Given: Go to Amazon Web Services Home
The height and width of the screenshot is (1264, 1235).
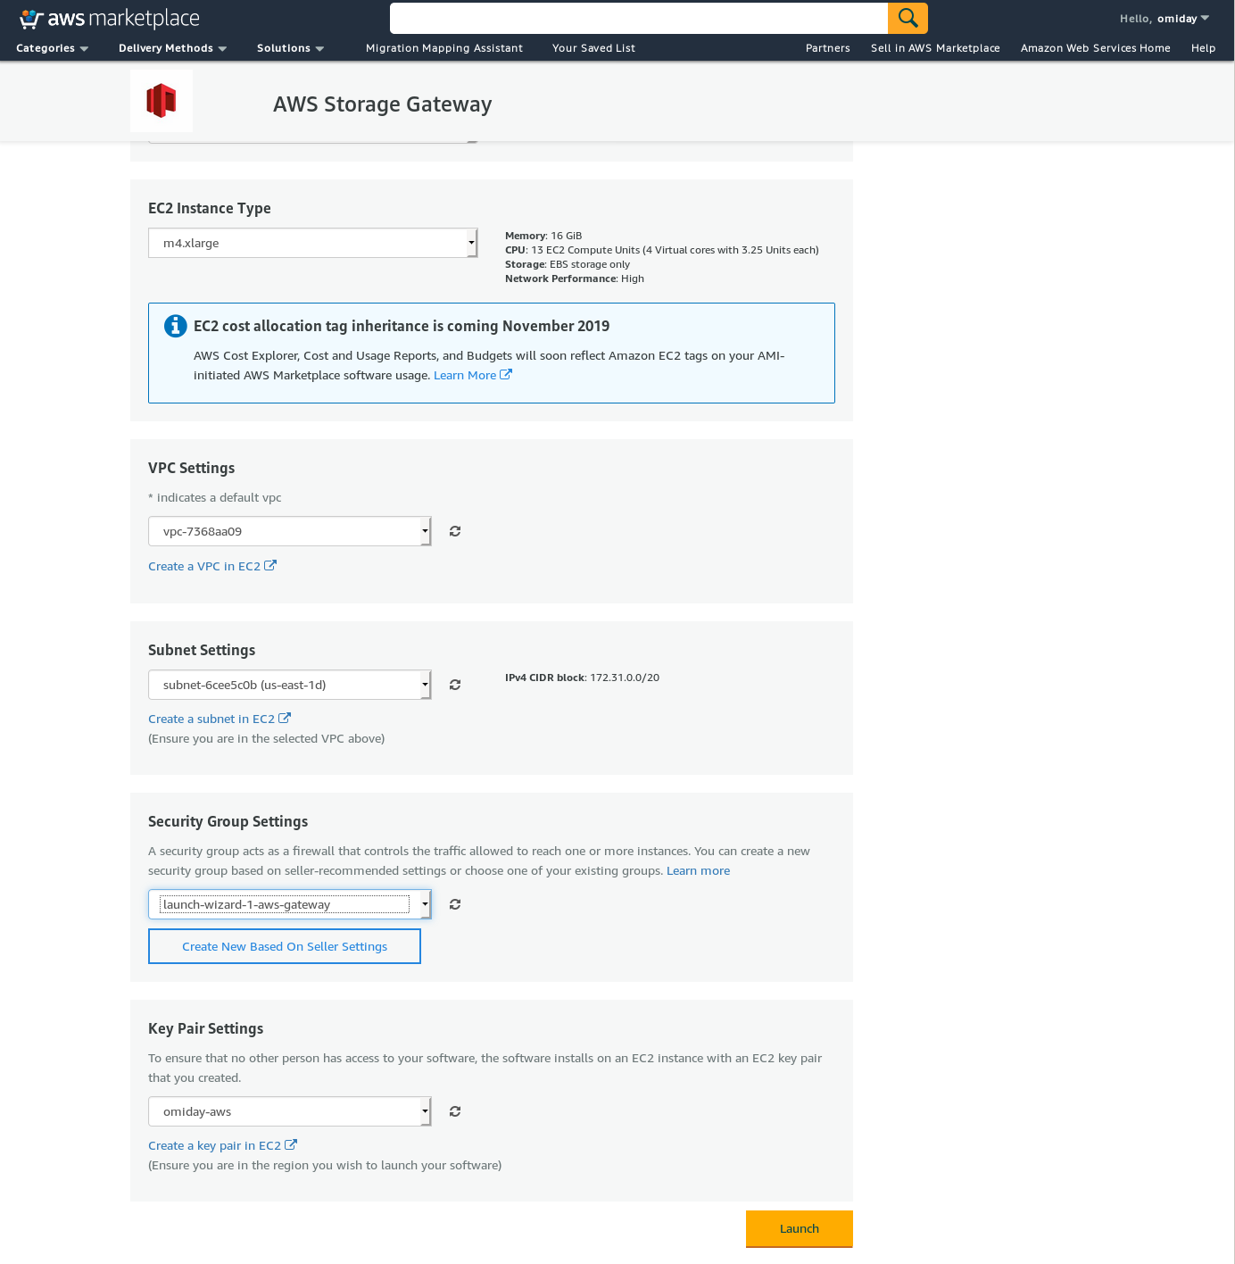Looking at the screenshot, I should tap(1096, 48).
